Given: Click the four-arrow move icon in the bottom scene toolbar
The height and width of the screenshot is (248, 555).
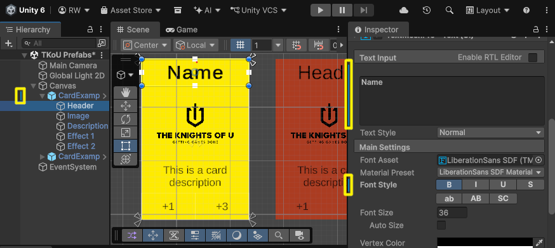Looking at the screenshot, I should click(153, 235).
